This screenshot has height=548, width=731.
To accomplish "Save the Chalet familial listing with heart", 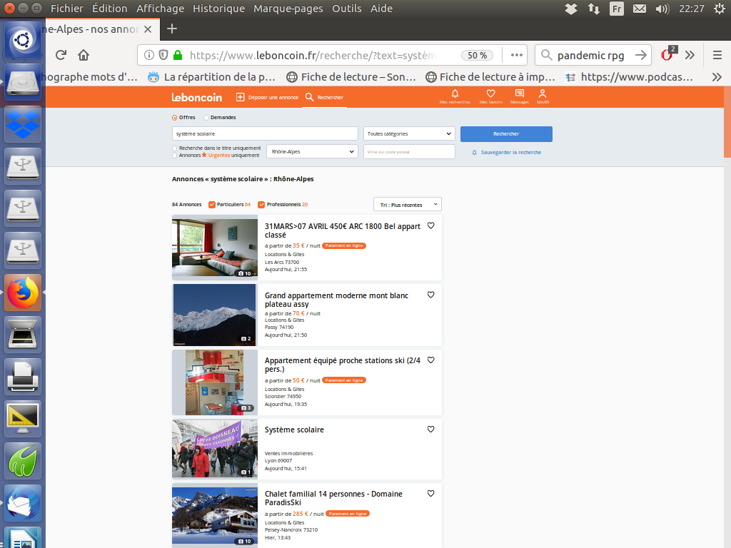I will click(x=430, y=494).
